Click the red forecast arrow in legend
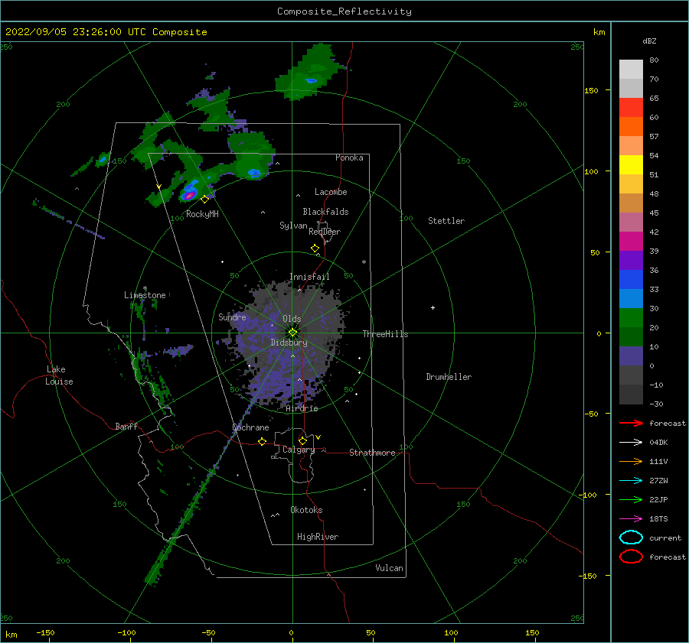 click(x=631, y=423)
